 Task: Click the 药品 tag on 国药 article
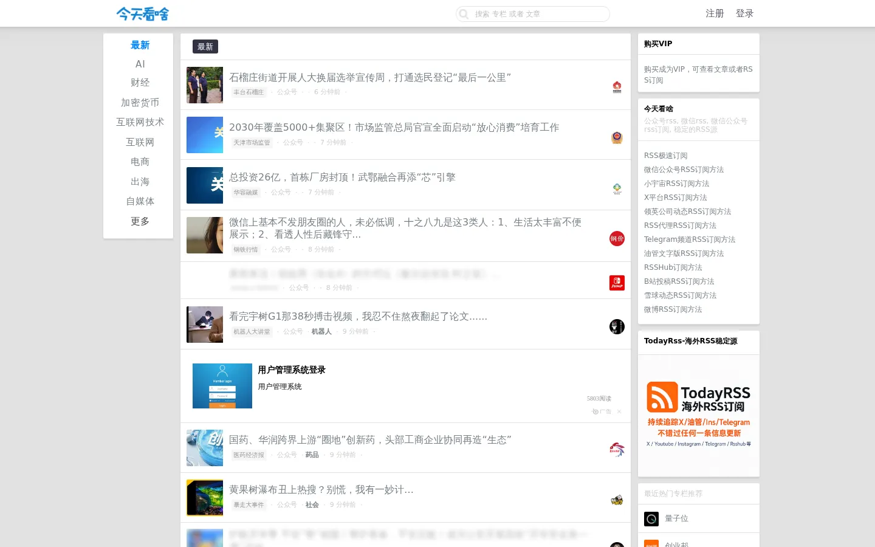[312, 455]
